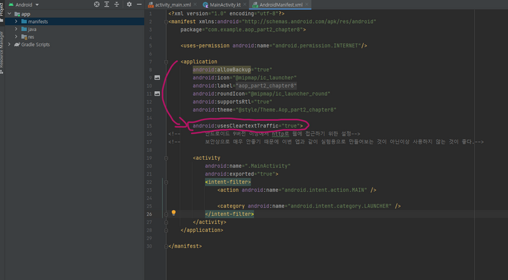This screenshot has height=280, width=508.
Task: Collapse the app module chevron
Action: pos(9,14)
